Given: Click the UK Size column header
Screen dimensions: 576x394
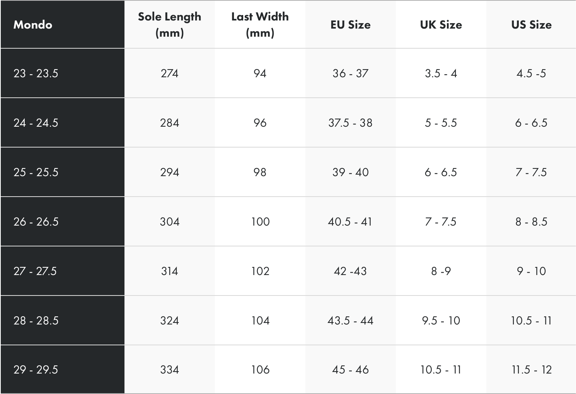Looking at the screenshot, I should click(x=441, y=25).
